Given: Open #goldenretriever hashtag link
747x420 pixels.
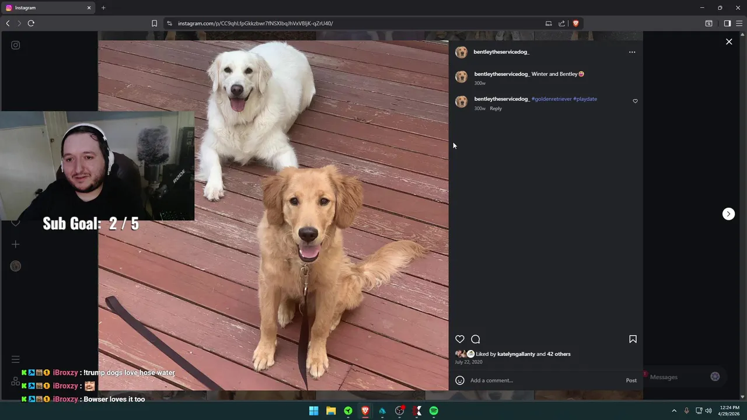Looking at the screenshot, I should pos(551,99).
